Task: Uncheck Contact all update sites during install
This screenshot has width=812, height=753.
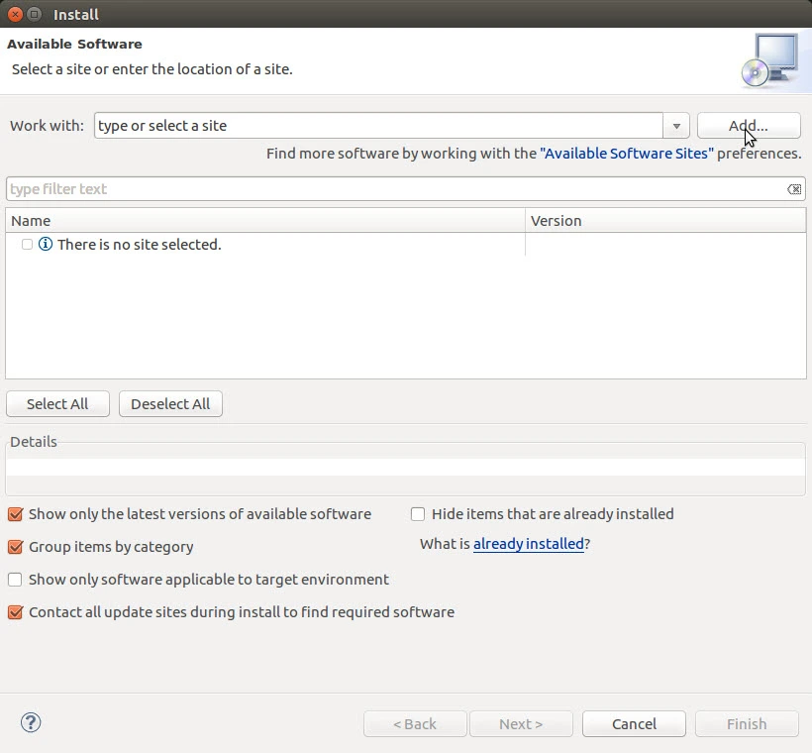Action: (15, 612)
